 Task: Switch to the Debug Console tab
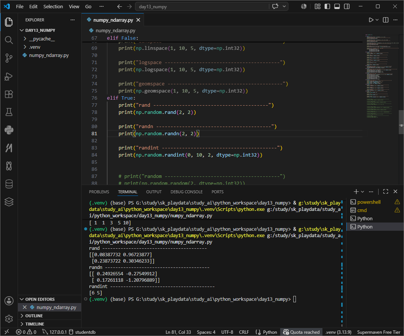tap(186, 192)
